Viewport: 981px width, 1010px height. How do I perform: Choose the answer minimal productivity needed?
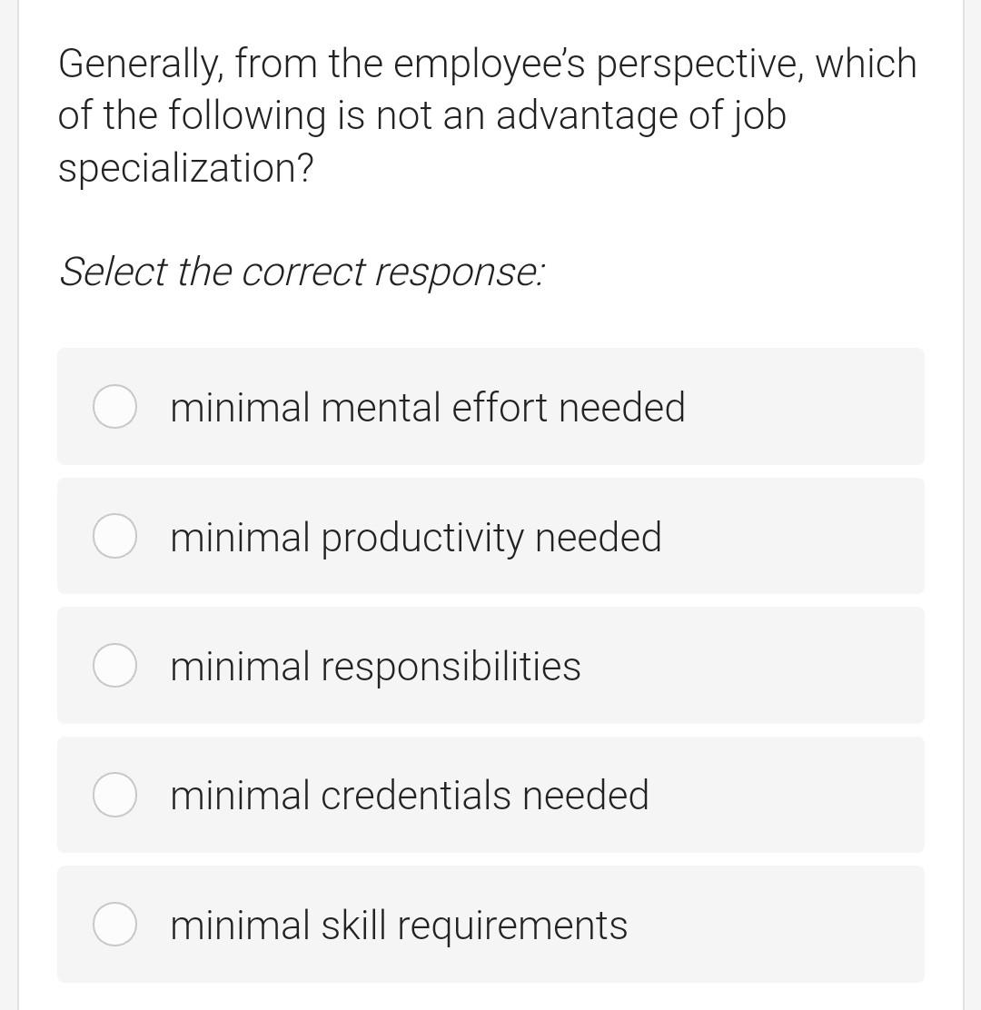(x=416, y=536)
